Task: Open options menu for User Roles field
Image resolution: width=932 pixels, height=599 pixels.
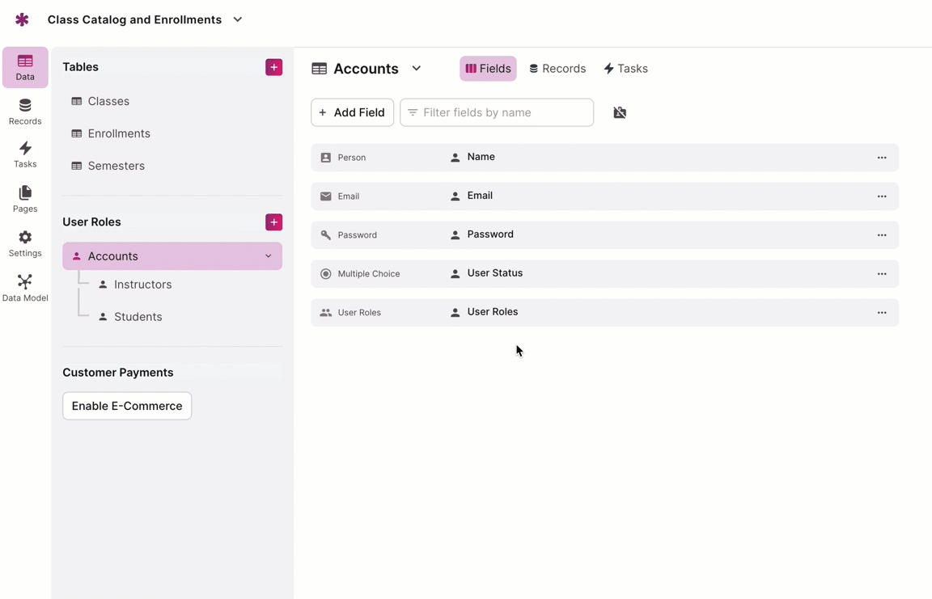Action: 882,313
